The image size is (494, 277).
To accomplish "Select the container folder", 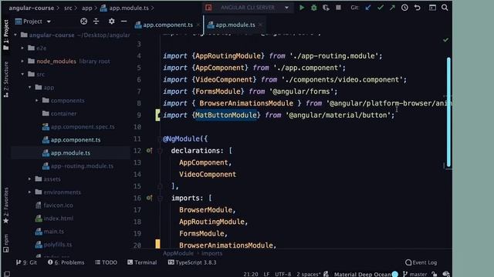I will (x=63, y=113).
